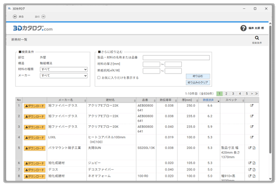Open external link icon for ジュピー row
This screenshot has width=278, height=186.
coord(250,163)
